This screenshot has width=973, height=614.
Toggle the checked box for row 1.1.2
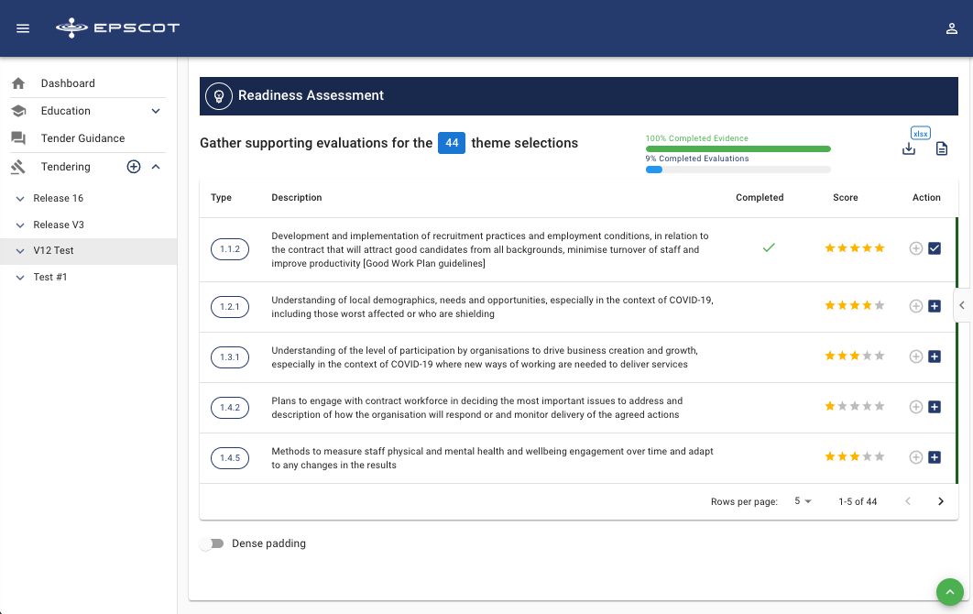[935, 248]
